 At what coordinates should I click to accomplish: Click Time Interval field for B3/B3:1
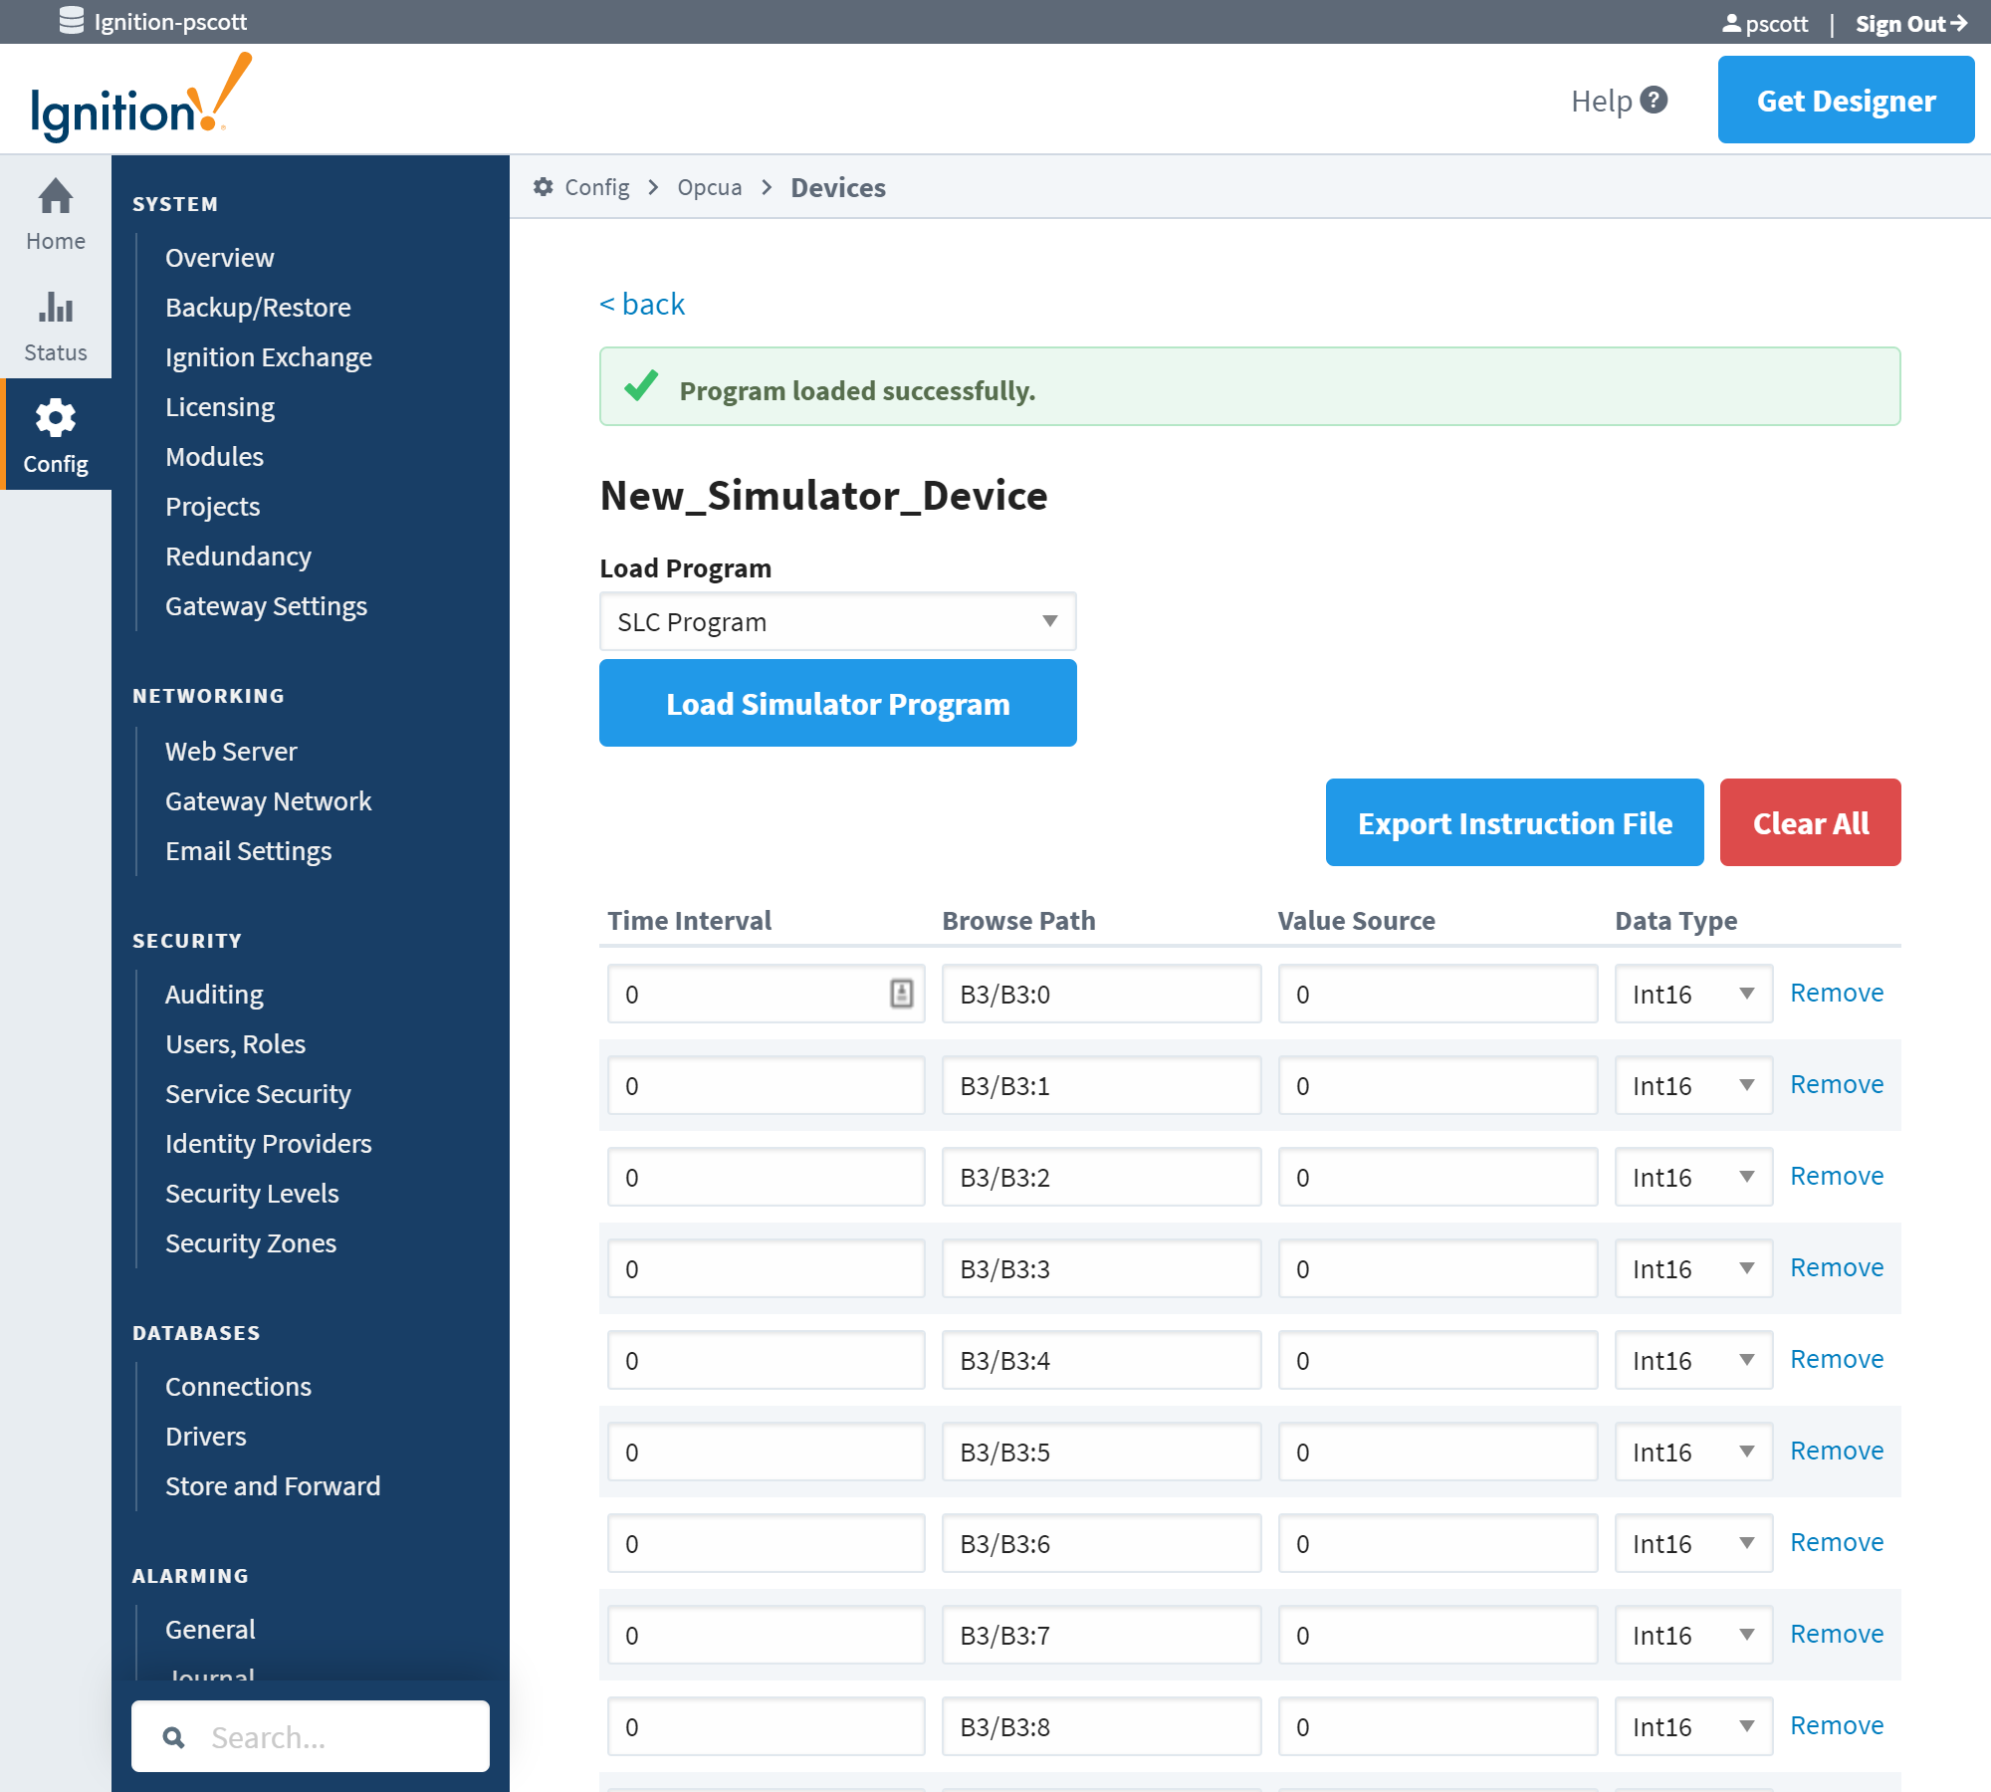tap(766, 1085)
